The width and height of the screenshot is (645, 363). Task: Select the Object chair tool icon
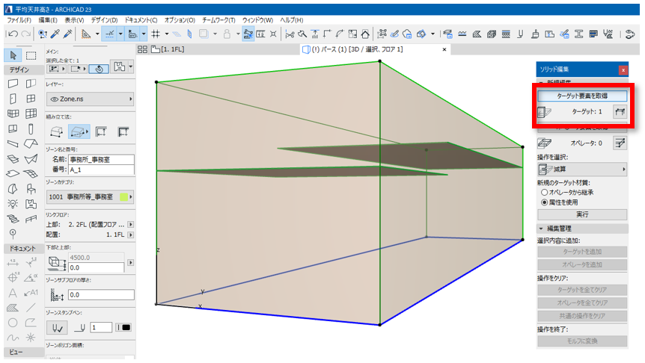(x=31, y=189)
